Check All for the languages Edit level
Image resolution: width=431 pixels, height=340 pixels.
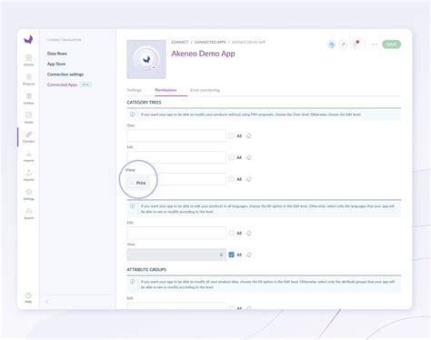coord(231,233)
